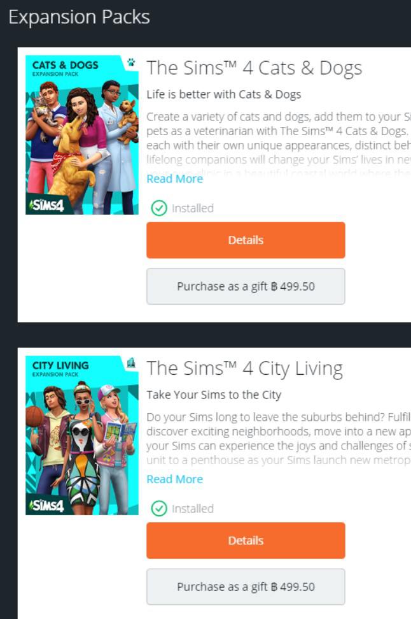Select The Sims 4 City Living title
Viewport: 411px width, 619px height.
point(245,368)
